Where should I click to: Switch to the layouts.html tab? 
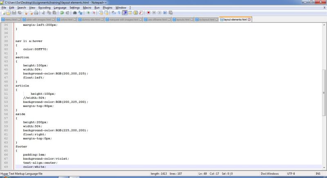[x=183, y=19]
